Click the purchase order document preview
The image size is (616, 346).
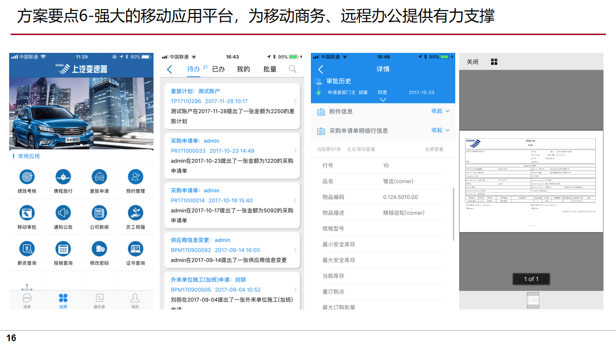click(531, 182)
